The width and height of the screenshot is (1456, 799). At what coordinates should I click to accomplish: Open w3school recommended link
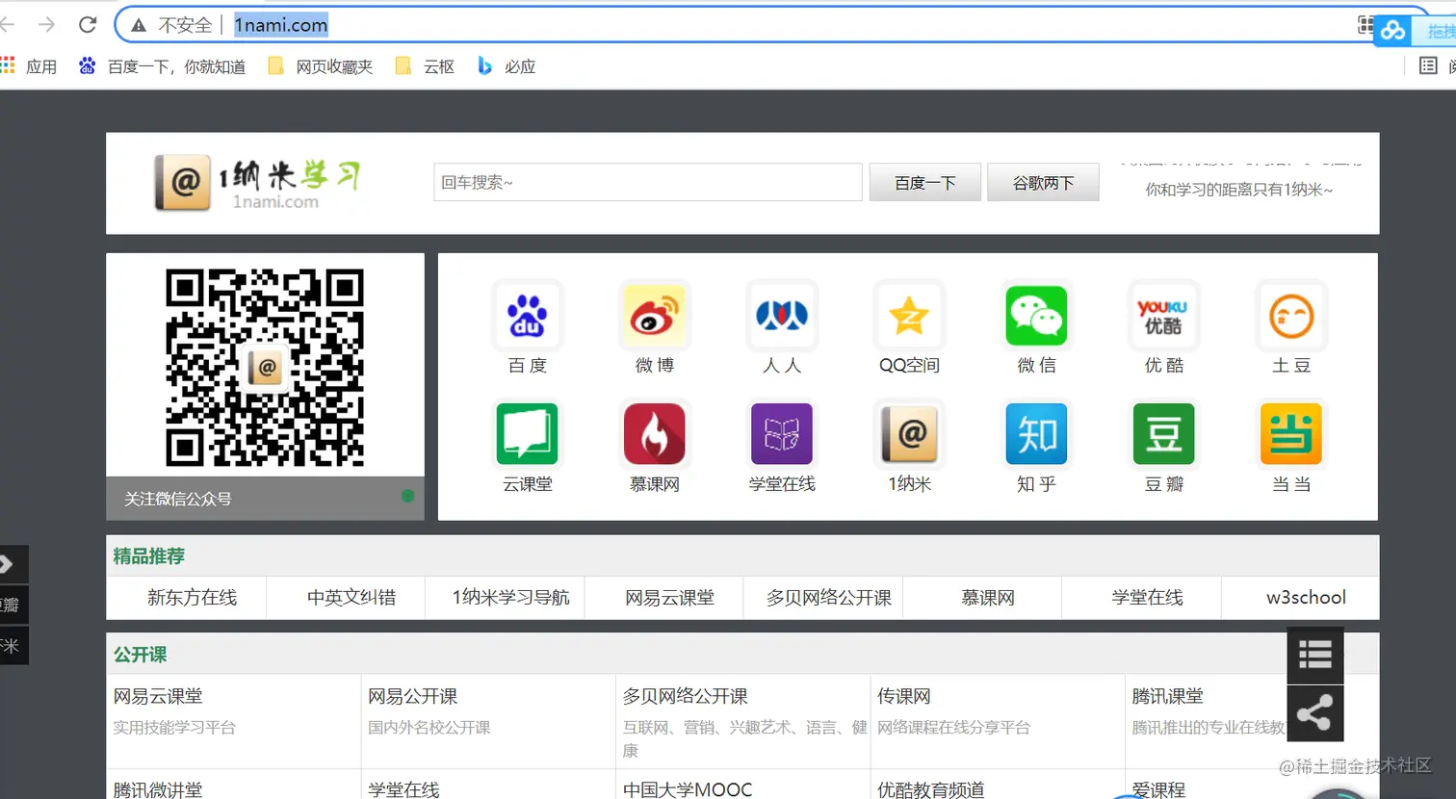point(1306,598)
